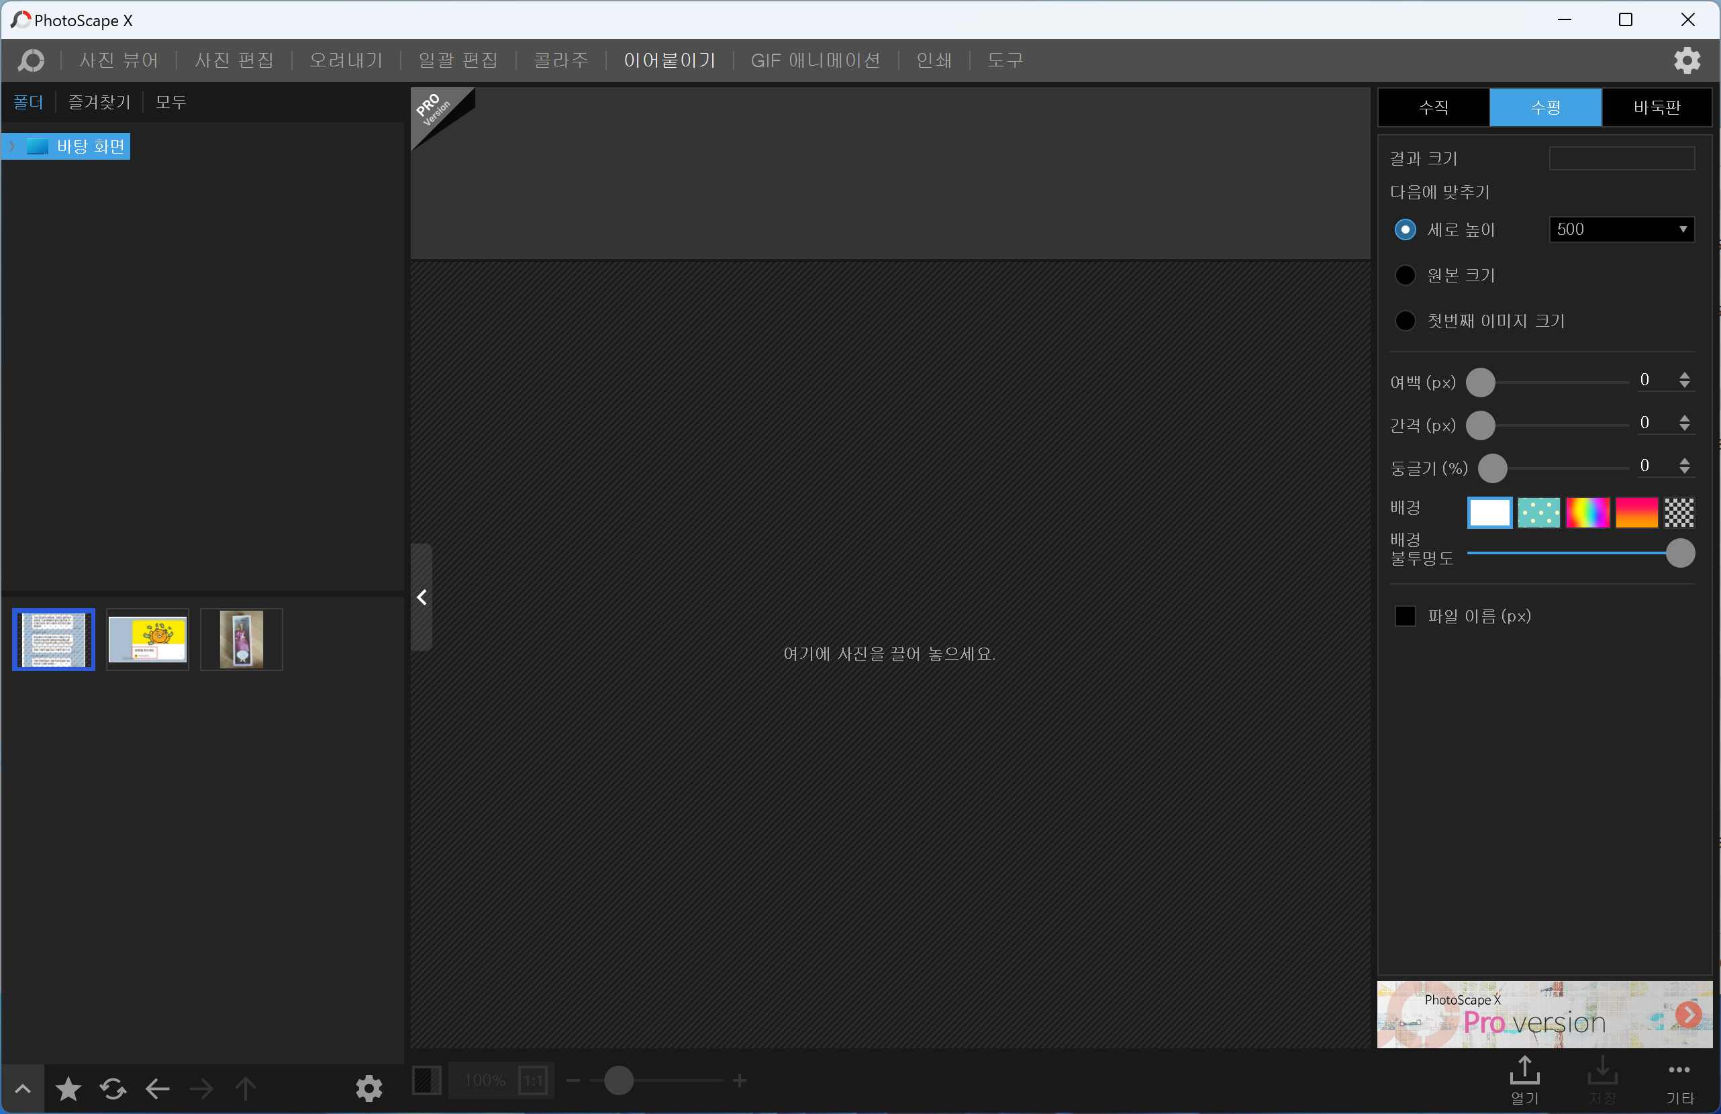Screen dimensions: 1721x1114
Task: Select 첫번째 이미지 크기 radio option
Action: coord(1405,321)
